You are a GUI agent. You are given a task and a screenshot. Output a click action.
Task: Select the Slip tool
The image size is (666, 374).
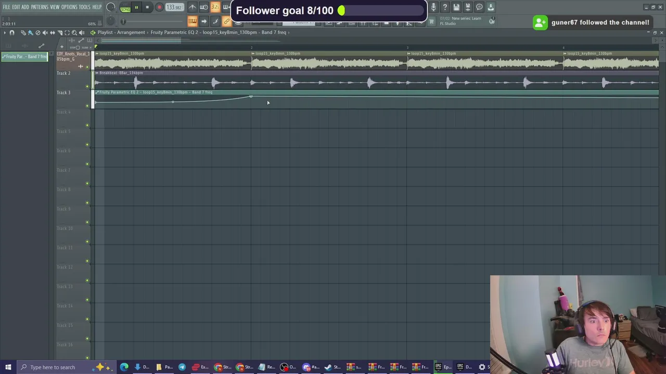point(52,33)
